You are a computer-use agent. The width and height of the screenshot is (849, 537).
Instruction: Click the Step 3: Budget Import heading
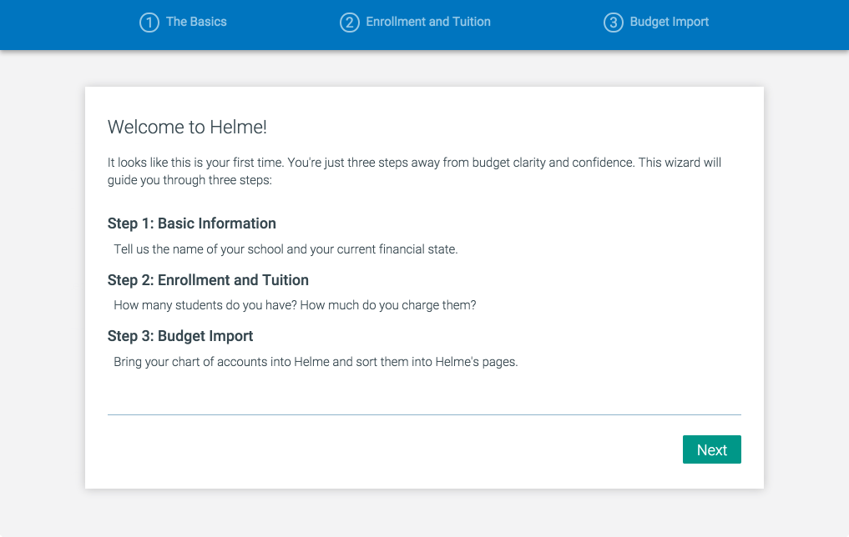click(x=180, y=336)
